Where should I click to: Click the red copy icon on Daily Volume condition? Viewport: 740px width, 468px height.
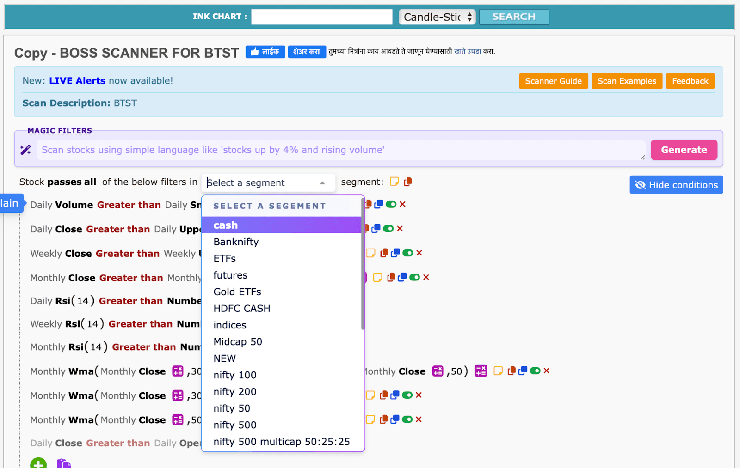click(369, 204)
